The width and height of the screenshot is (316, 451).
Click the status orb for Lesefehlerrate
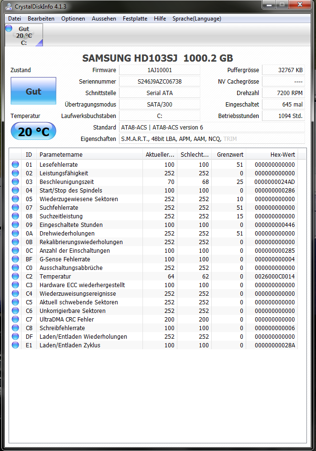(x=15, y=164)
